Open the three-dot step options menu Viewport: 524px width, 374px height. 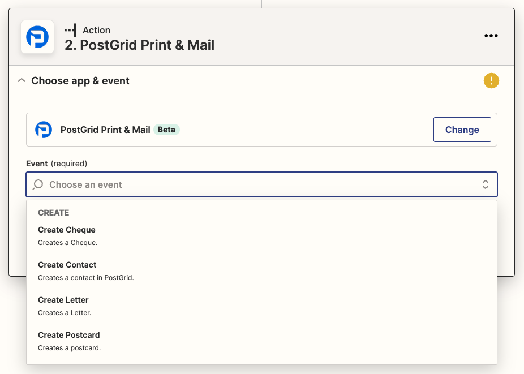491,36
